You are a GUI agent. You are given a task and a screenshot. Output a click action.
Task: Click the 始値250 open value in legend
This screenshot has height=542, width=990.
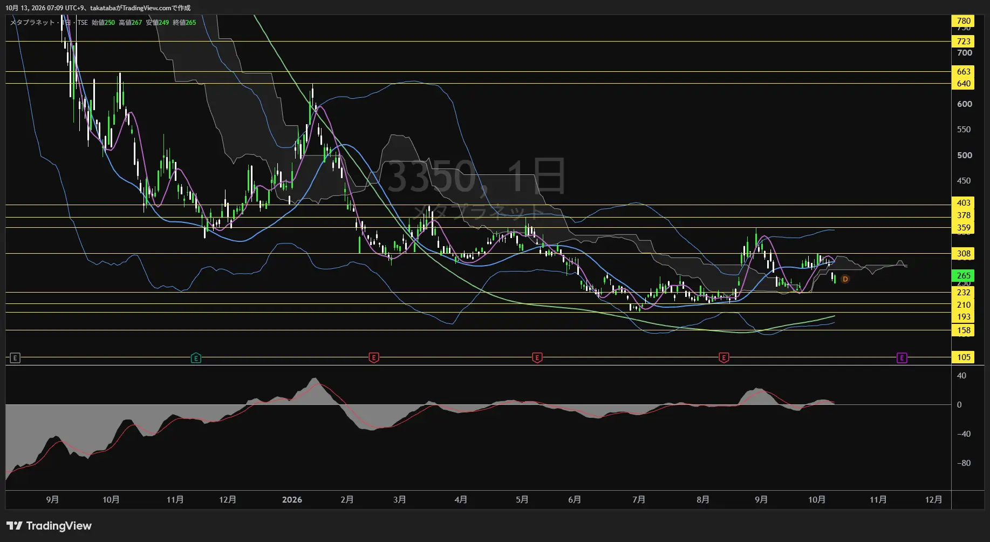(x=103, y=23)
